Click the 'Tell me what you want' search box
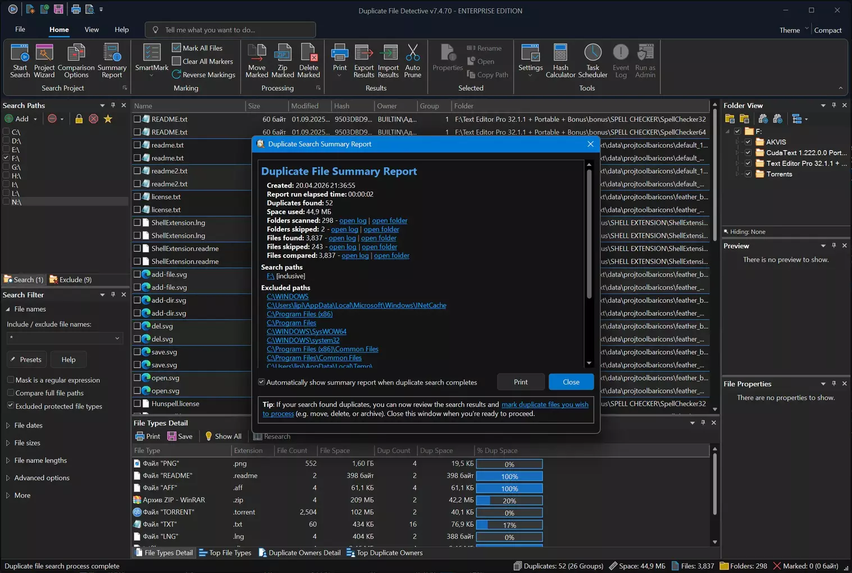 230,30
